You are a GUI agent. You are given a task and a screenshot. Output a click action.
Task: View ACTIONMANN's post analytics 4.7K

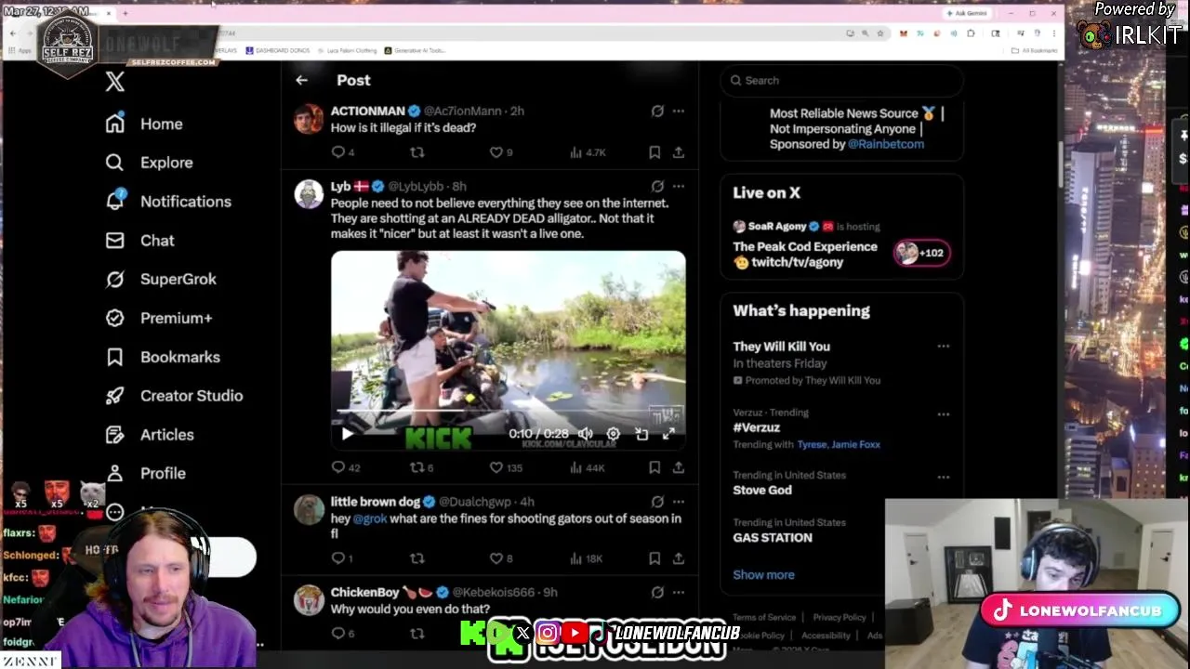point(588,152)
